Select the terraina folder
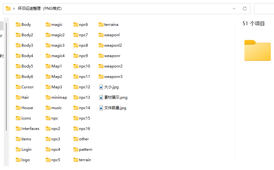 pyautogui.click(x=111, y=25)
